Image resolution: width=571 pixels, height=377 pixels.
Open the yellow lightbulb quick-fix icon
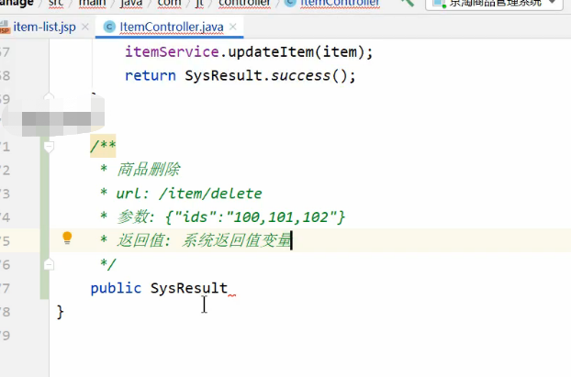click(67, 238)
